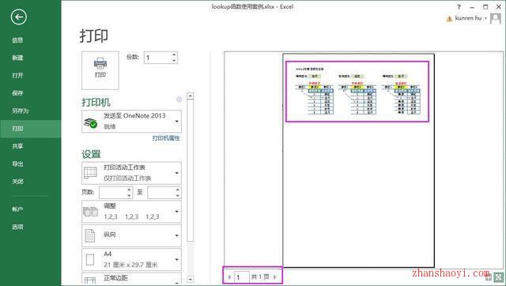Go to previous page in preview
Image resolution: width=506 pixels, height=286 pixels.
click(229, 277)
